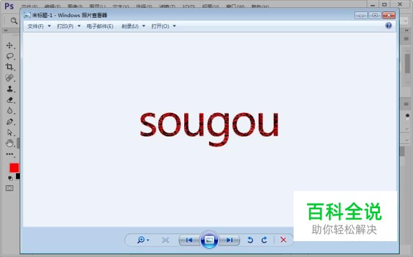Screen dimensions: 413x257
Task: Rotate the photo counterclockwise
Action: [250, 240]
